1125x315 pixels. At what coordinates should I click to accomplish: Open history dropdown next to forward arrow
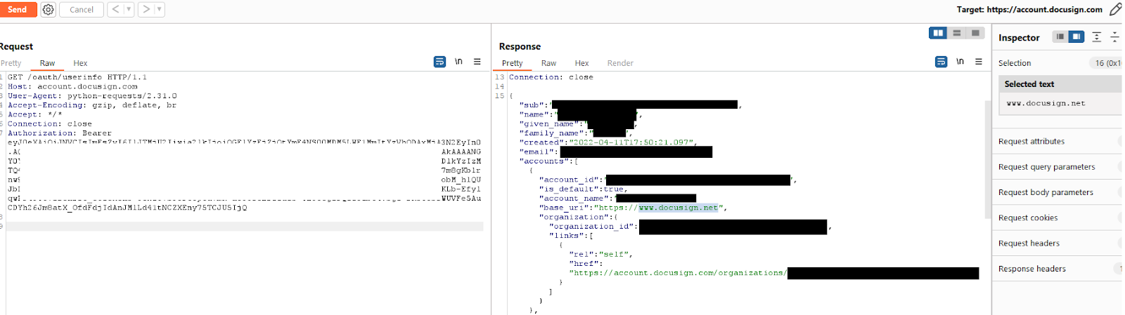point(160,9)
